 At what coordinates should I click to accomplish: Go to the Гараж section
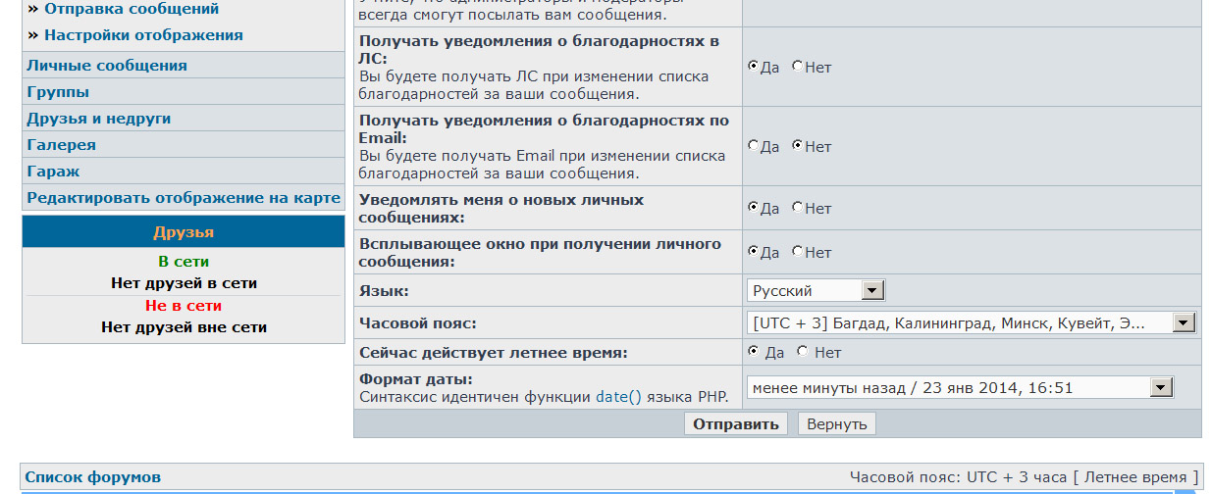coord(53,172)
